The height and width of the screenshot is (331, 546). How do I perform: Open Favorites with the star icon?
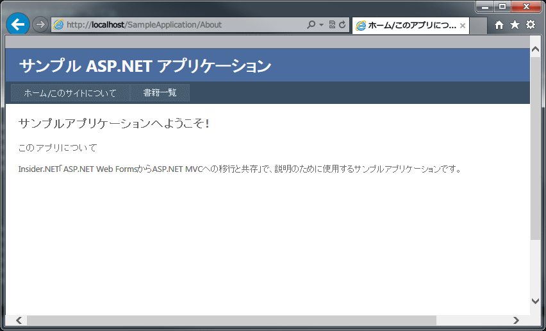(x=515, y=25)
